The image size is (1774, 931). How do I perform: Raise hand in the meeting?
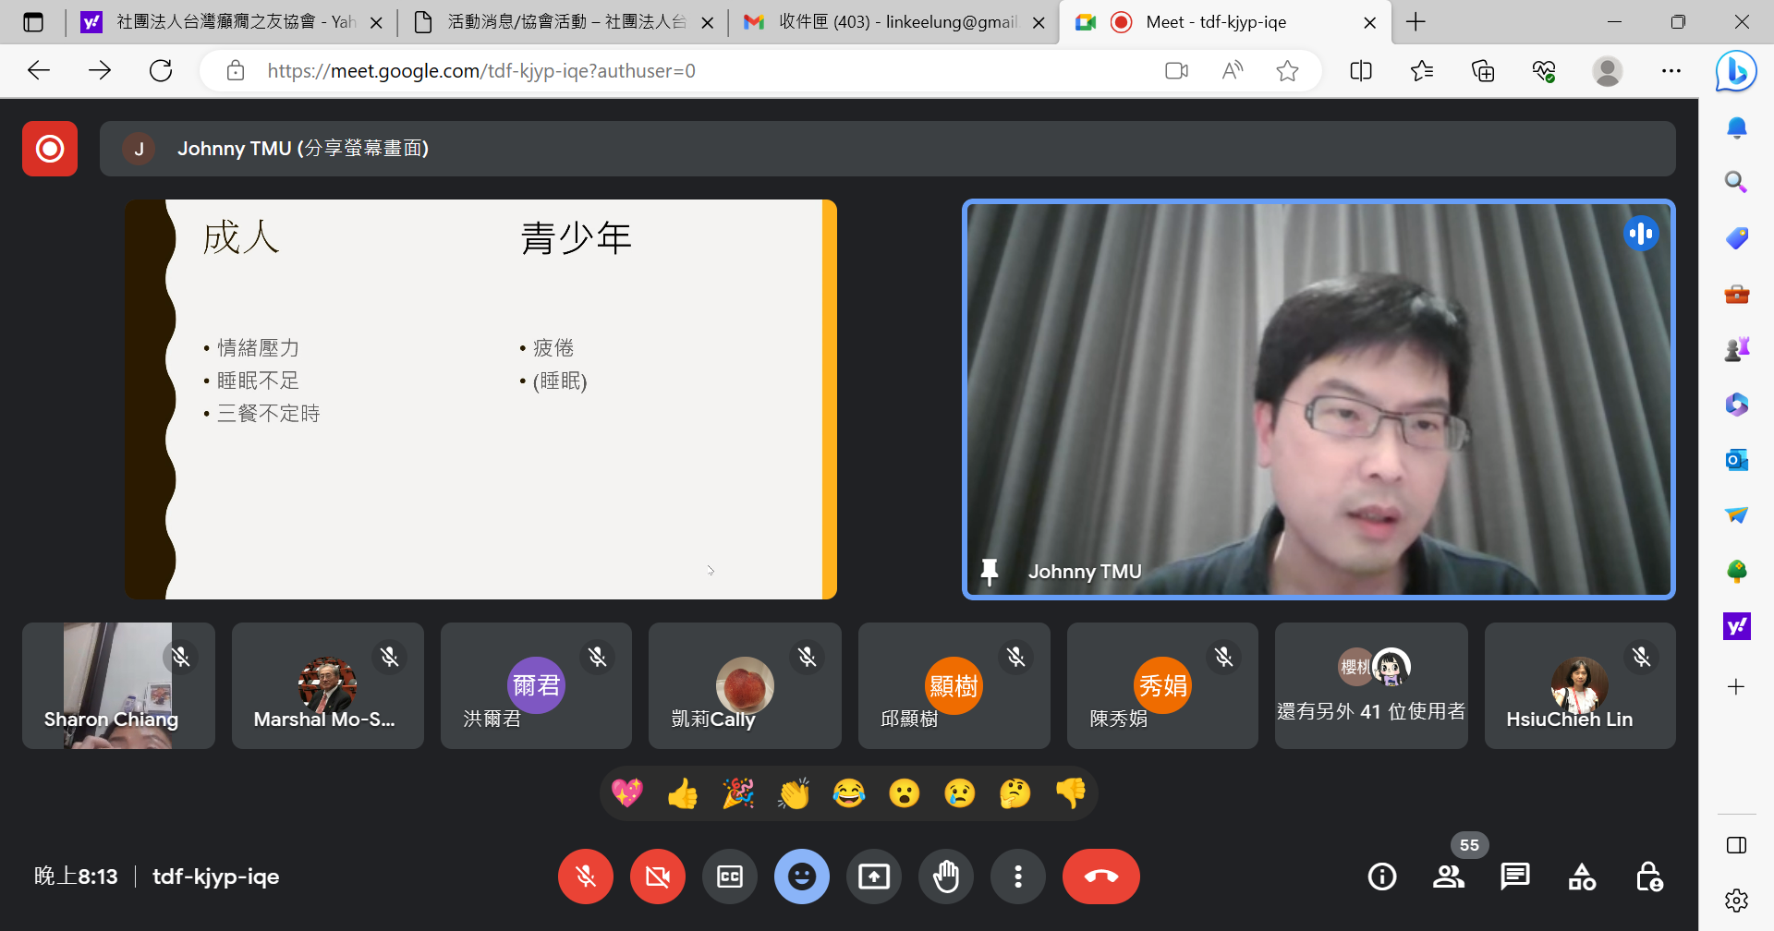(946, 877)
